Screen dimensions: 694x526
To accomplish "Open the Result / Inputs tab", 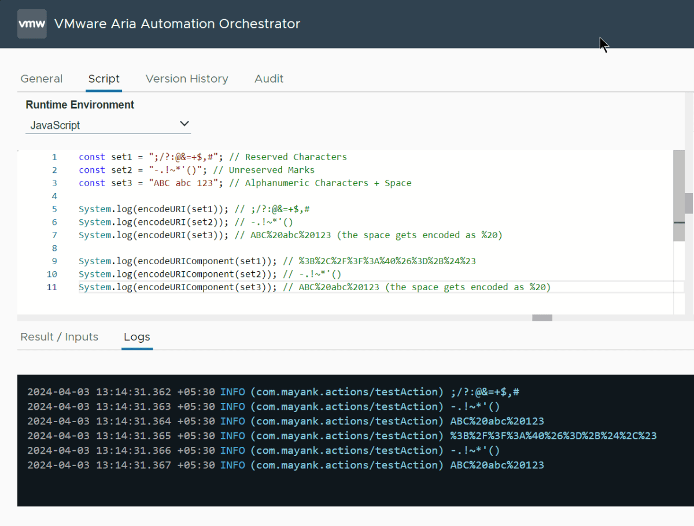I will coord(59,337).
